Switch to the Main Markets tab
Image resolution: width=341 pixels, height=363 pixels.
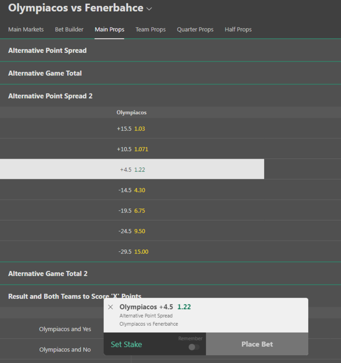pos(26,30)
